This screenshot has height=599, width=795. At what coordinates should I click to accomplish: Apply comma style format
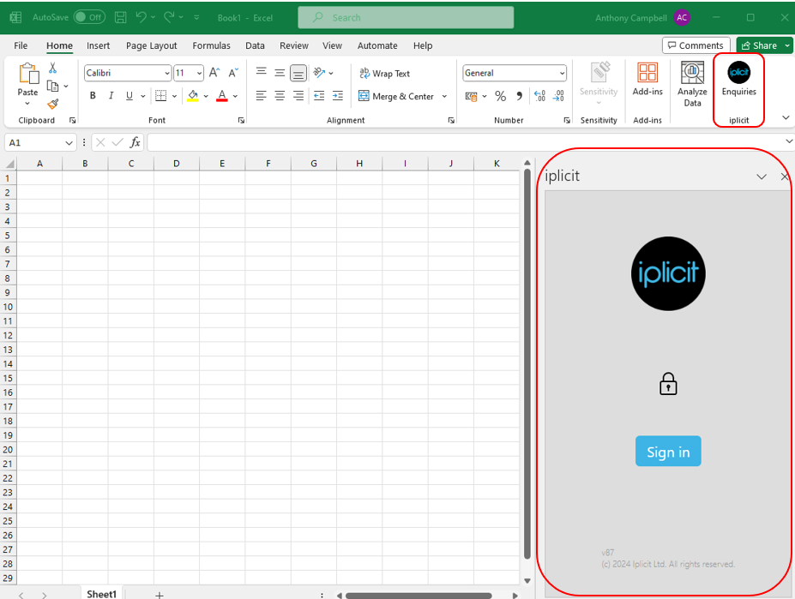coord(519,96)
